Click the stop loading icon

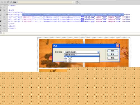(8, 2)
